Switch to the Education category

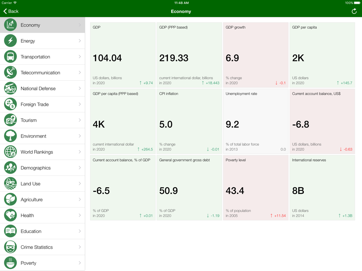(x=42, y=231)
